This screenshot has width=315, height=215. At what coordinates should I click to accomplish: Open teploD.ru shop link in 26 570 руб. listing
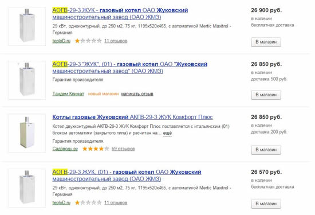[61, 202]
